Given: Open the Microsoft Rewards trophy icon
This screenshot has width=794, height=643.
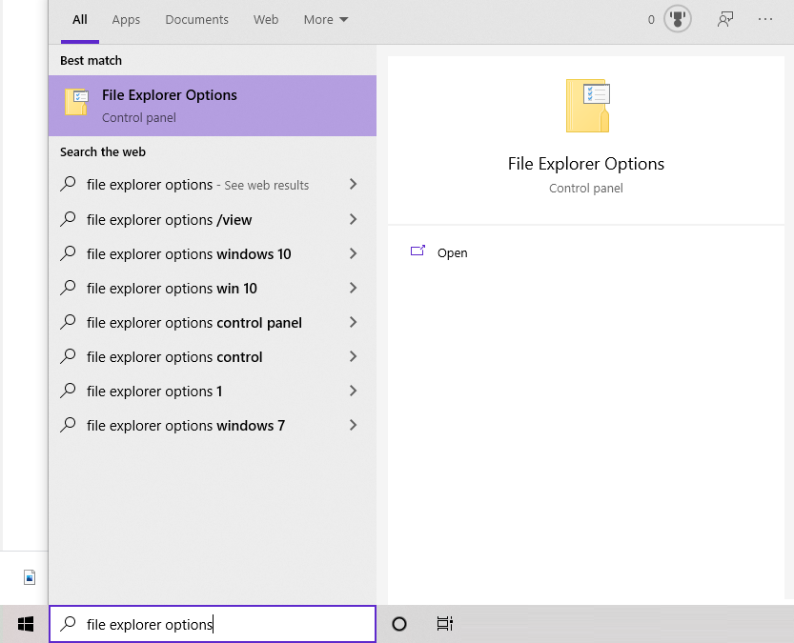Looking at the screenshot, I should pos(677,17).
